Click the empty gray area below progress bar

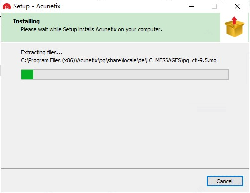click(125, 124)
